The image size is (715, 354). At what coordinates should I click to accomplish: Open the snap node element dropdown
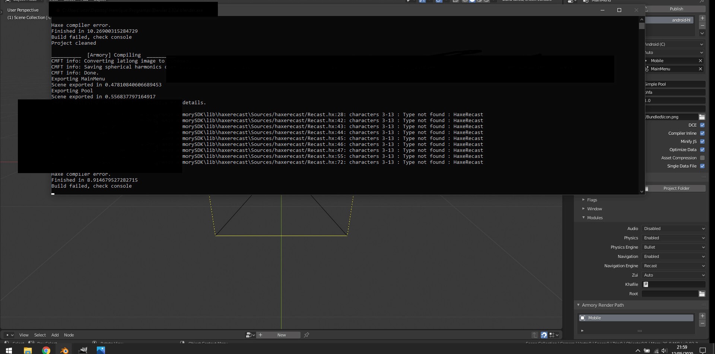(x=554, y=335)
